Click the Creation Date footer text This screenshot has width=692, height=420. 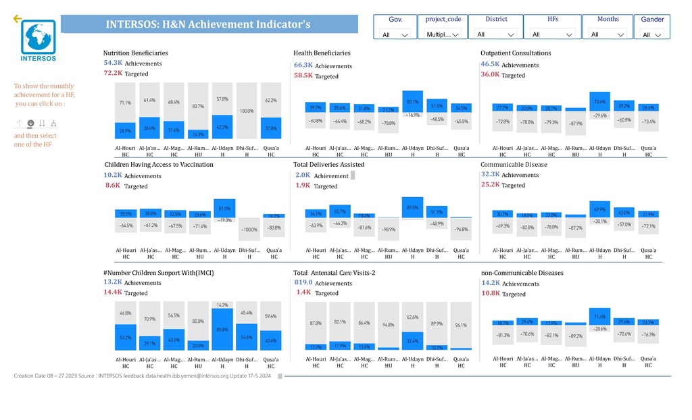(142, 376)
